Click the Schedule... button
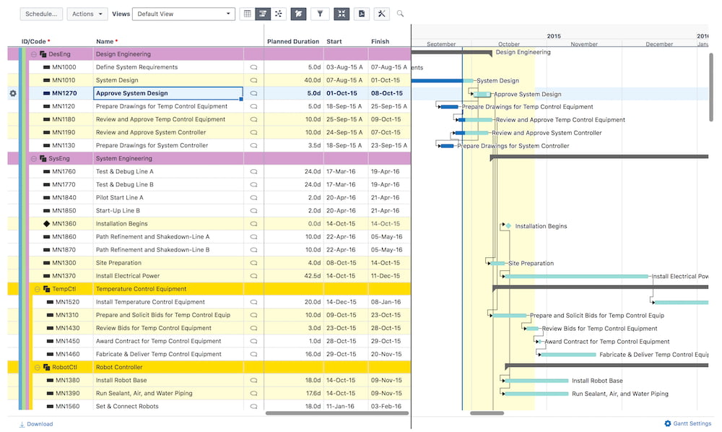 [x=41, y=14]
